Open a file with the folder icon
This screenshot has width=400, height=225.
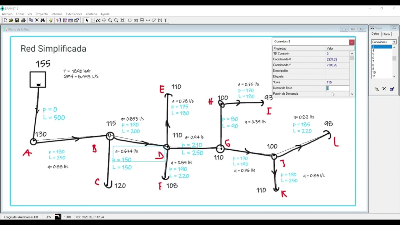click(11, 20)
